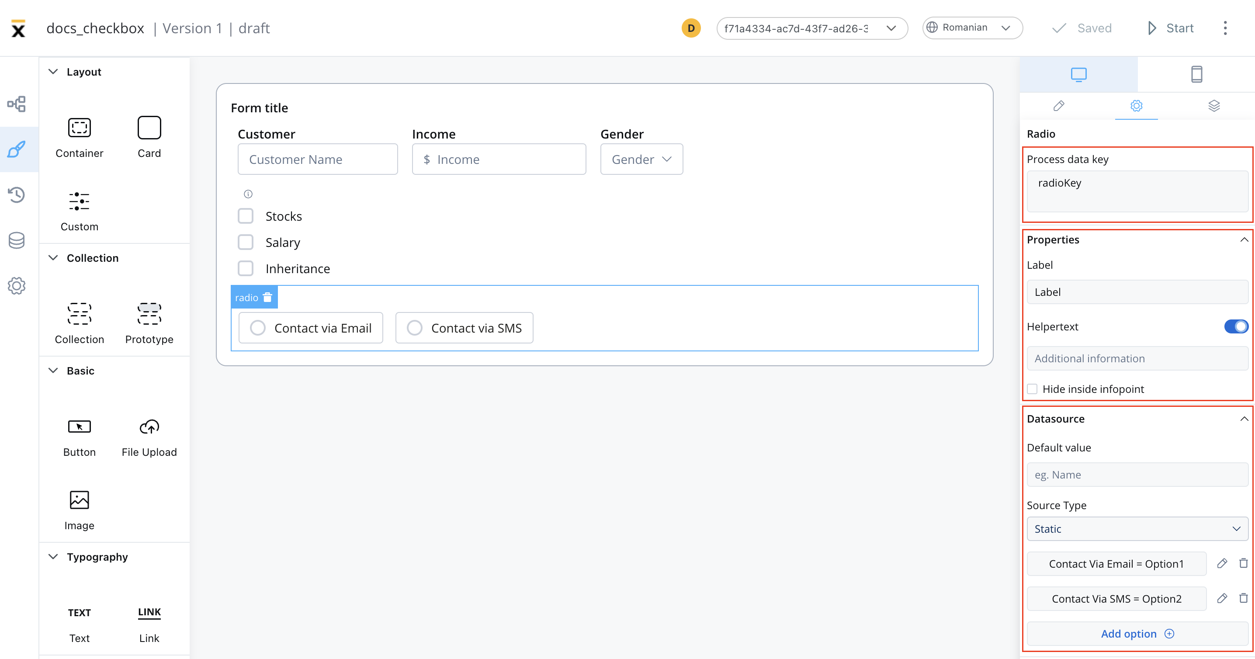This screenshot has height=659, width=1255.
Task: Pick the Image basic component
Action: [x=80, y=510]
